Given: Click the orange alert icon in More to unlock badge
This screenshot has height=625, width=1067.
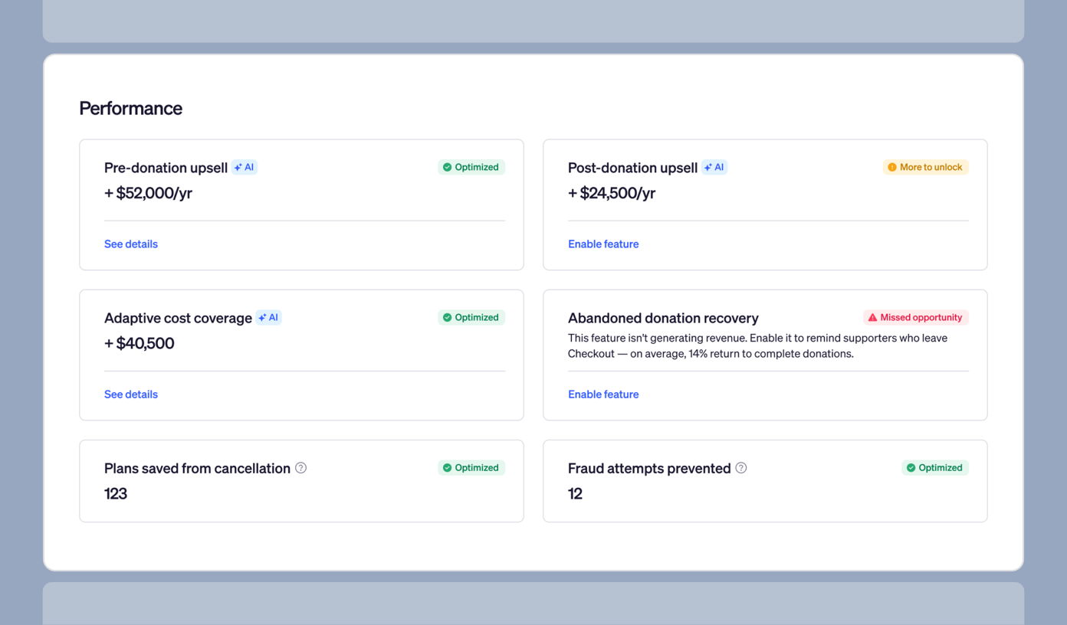Looking at the screenshot, I should tap(891, 166).
